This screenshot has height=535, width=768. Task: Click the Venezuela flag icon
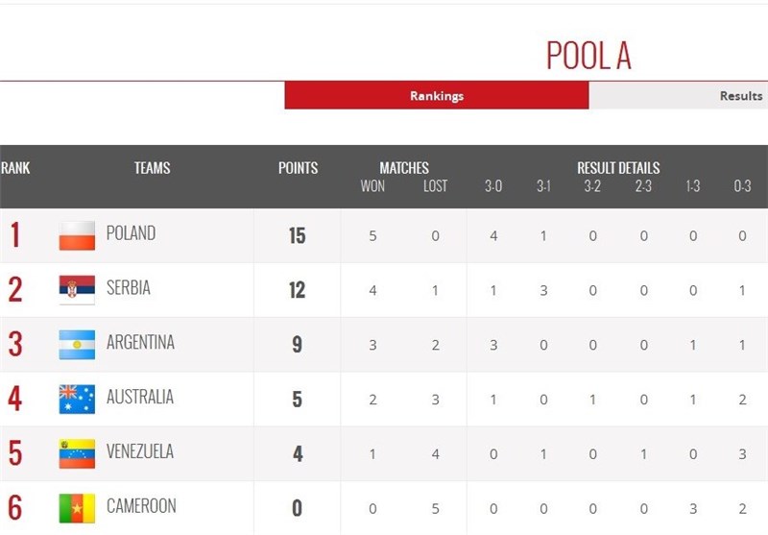pos(77,453)
